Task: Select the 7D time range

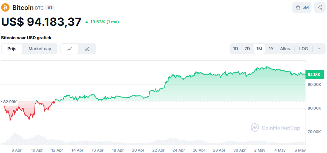Action: coord(247,49)
